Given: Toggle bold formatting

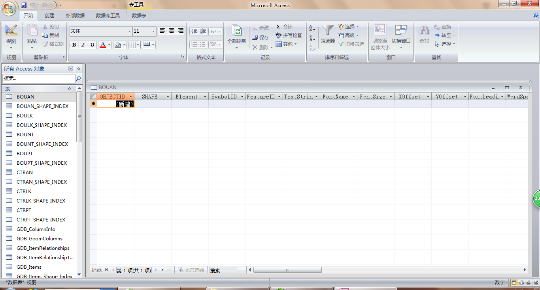Looking at the screenshot, I should (74, 45).
